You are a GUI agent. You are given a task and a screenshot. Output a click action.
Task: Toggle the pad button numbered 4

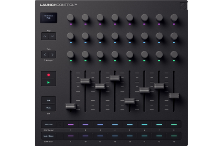pos(115,124)
